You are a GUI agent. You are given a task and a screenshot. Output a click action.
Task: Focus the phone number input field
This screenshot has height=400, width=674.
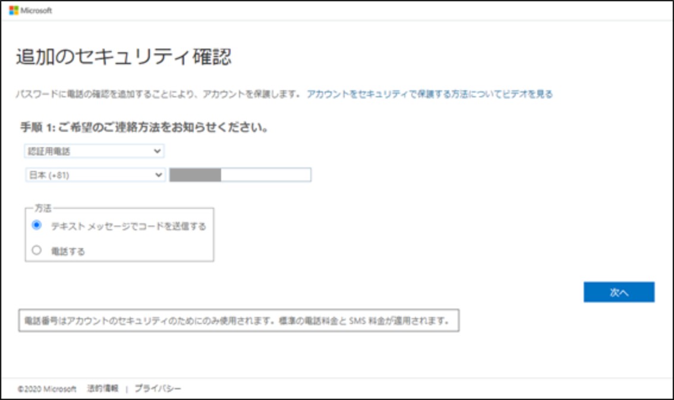265,174
